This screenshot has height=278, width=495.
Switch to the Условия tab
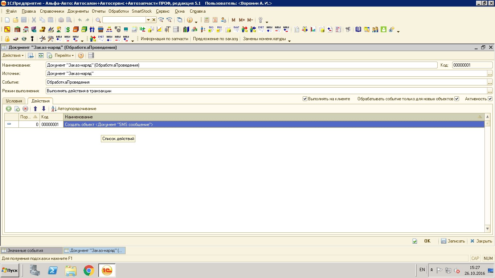click(14, 101)
